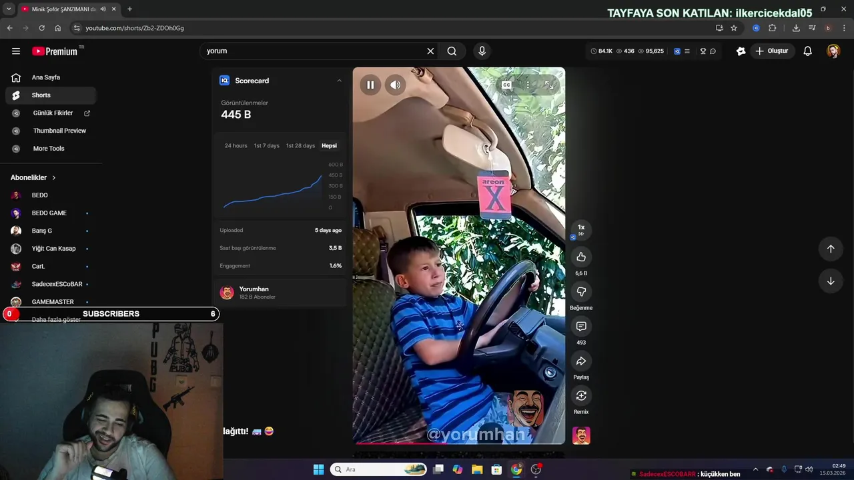Image resolution: width=854 pixels, height=480 pixels.
Task: Open the tab search dropdown arrow
Action: (9, 9)
